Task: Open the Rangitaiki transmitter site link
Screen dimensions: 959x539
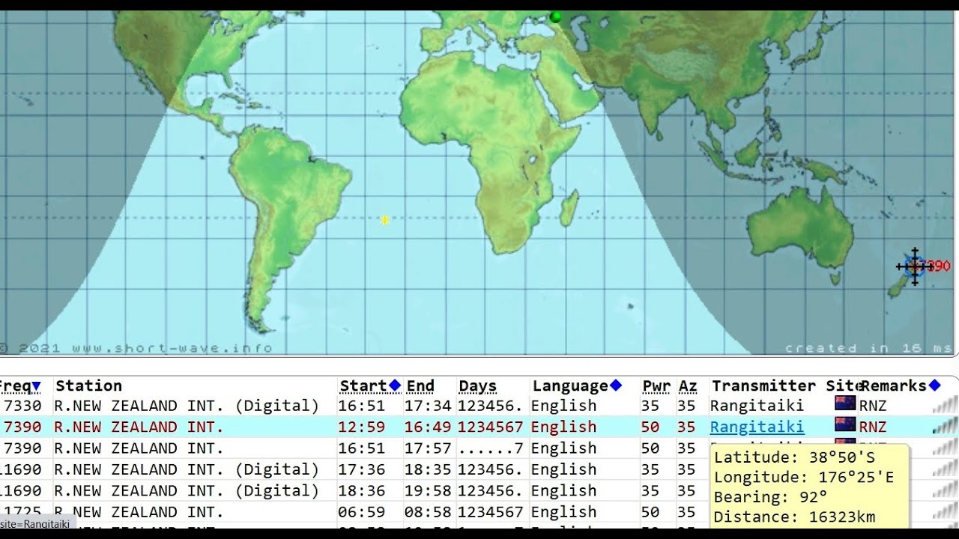Action: (757, 427)
